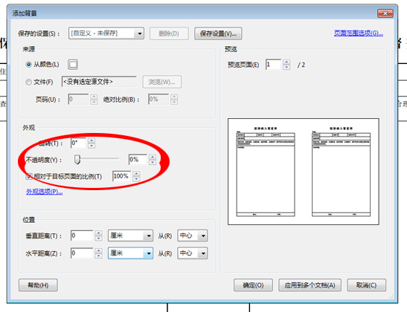
Task: Open the 水平距离 unit 厘米 dropdown
Action: tap(130, 253)
